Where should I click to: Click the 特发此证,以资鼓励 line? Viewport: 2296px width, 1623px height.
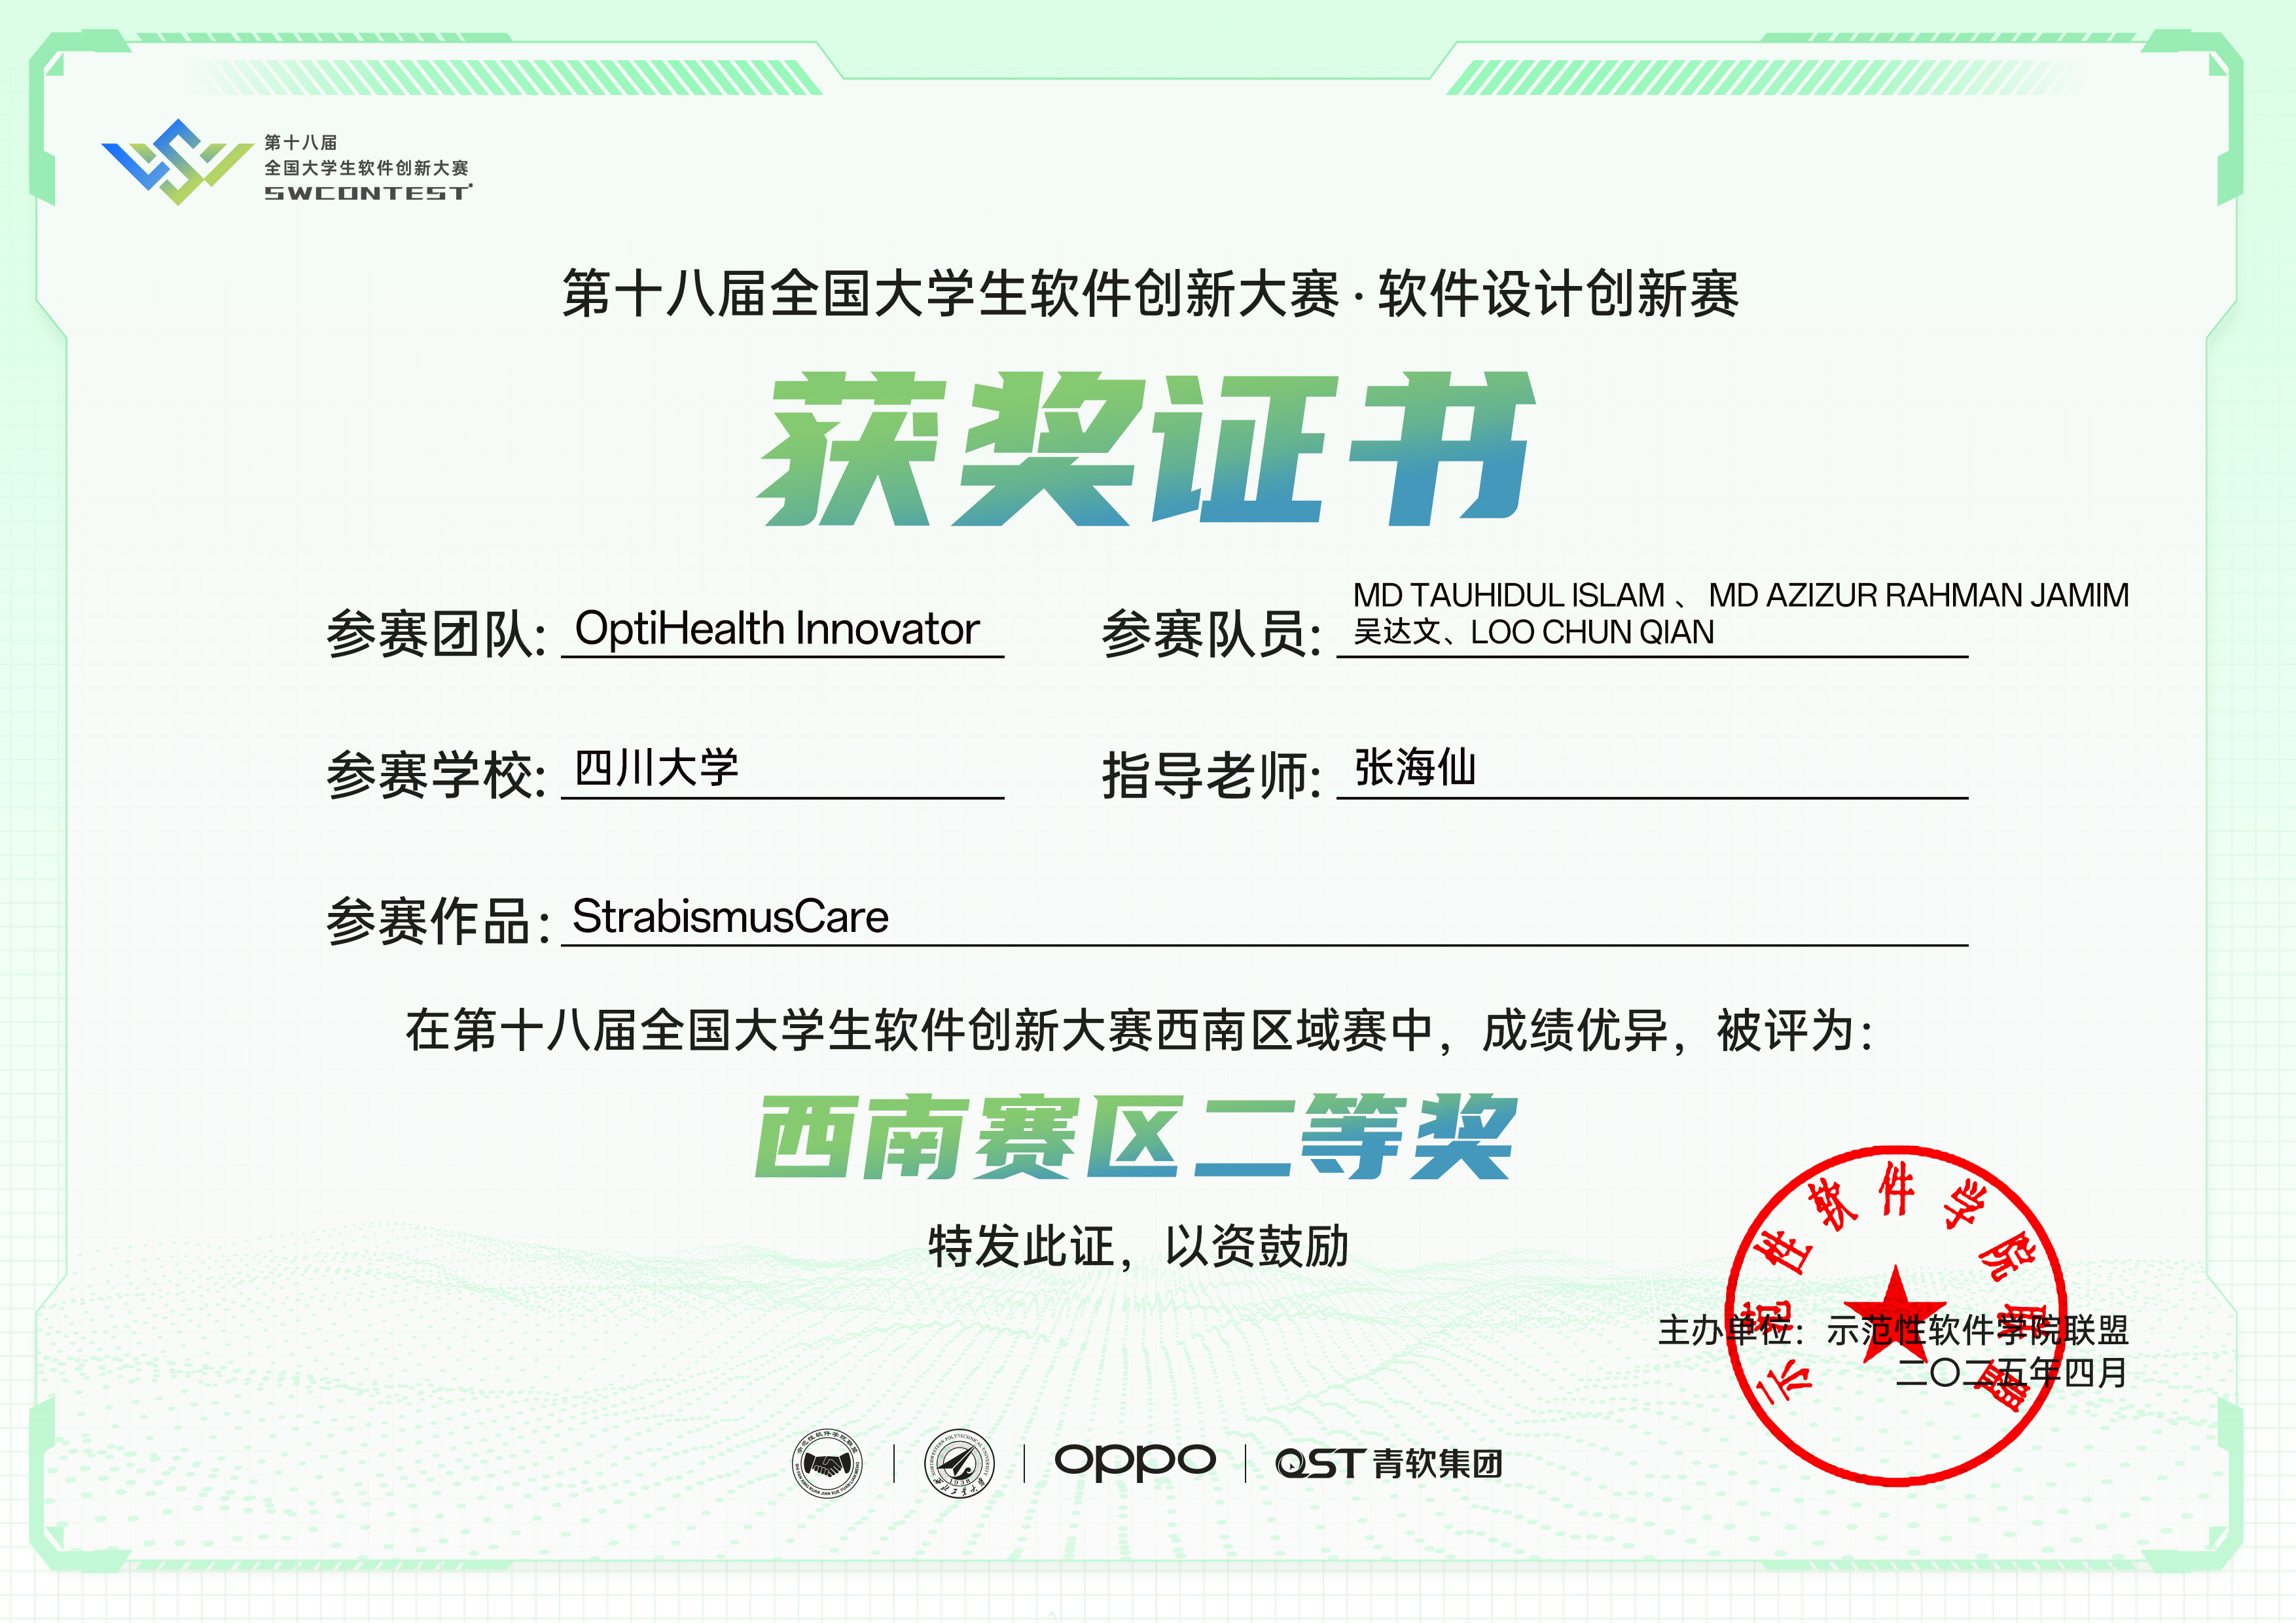tap(1138, 1247)
